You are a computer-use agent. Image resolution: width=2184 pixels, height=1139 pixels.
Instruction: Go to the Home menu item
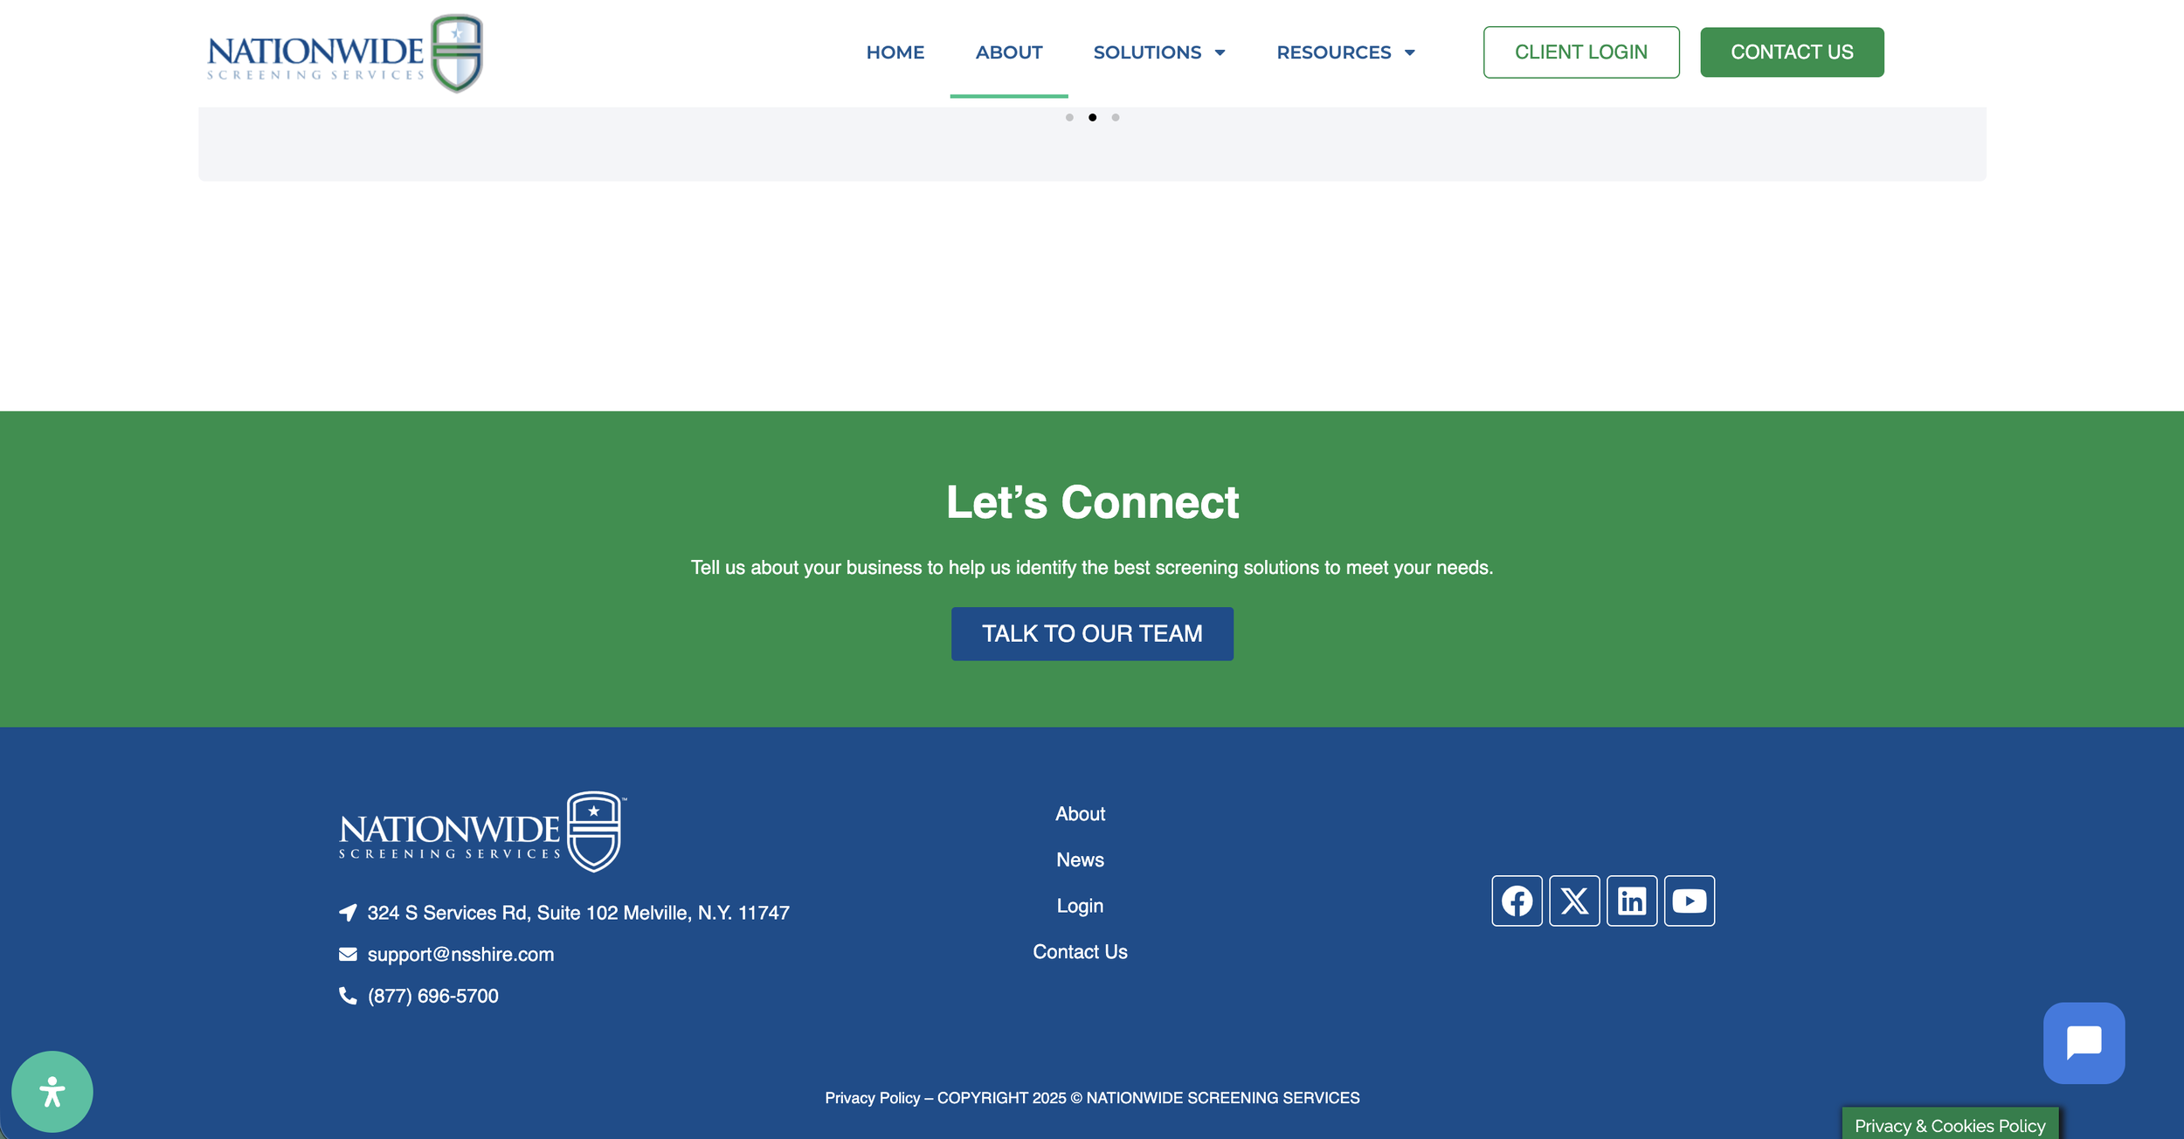tap(895, 52)
